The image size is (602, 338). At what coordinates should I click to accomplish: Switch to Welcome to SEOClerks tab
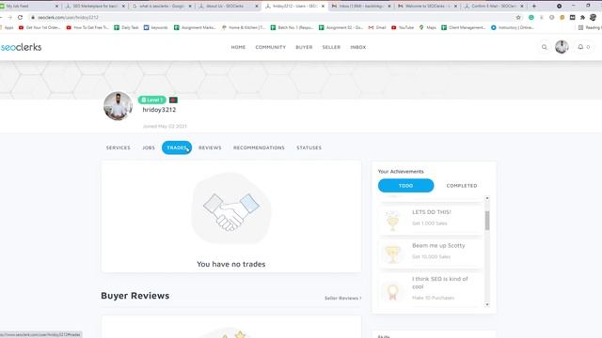coord(427,7)
